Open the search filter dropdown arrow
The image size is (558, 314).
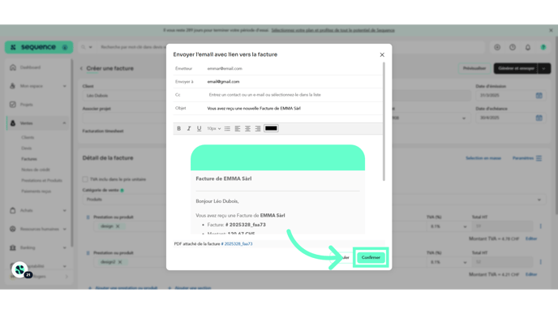click(x=90, y=47)
